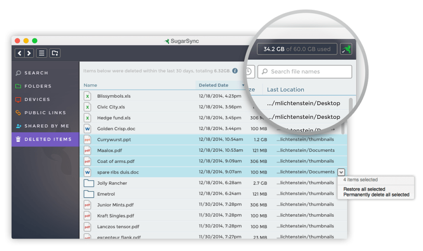423x251 pixels.
Task: Click the 23 MB size cell
Action: click(260, 237)
